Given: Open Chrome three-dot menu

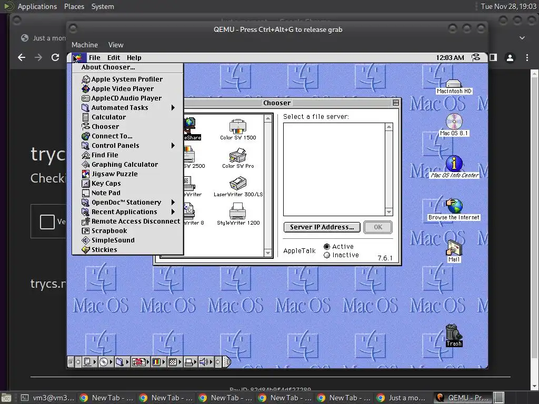Looking at the screenshot, I should [527, 58].
